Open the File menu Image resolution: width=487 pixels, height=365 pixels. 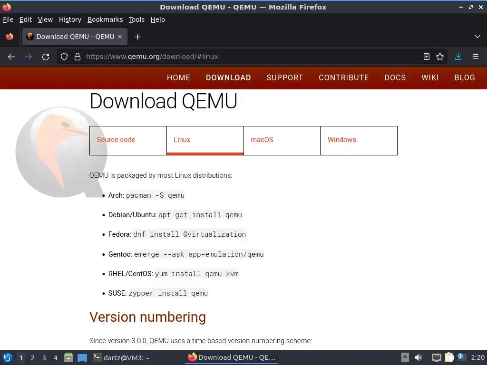8,19
